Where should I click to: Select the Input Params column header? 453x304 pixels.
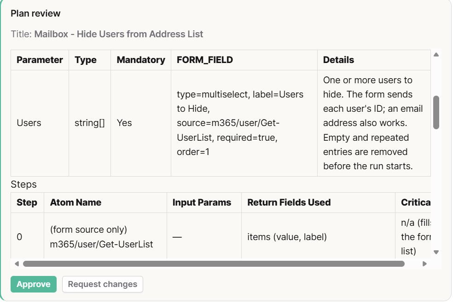204,203
